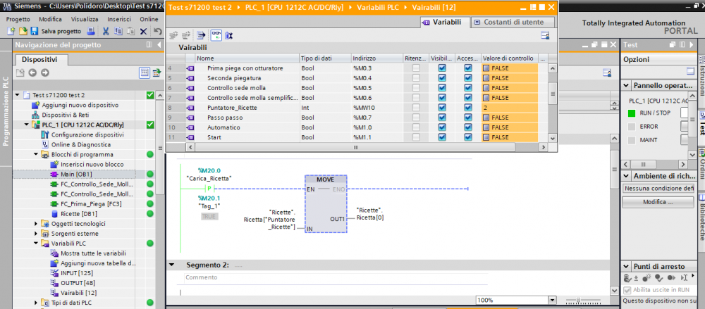Collapse PLC_1 [CPU 1212C AC/DC/Rly] tree node
This screenshot has height=309, width=705.
27,125
